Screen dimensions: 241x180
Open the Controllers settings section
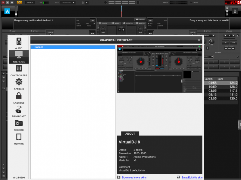pyautogui.click(x=19, y=70)
